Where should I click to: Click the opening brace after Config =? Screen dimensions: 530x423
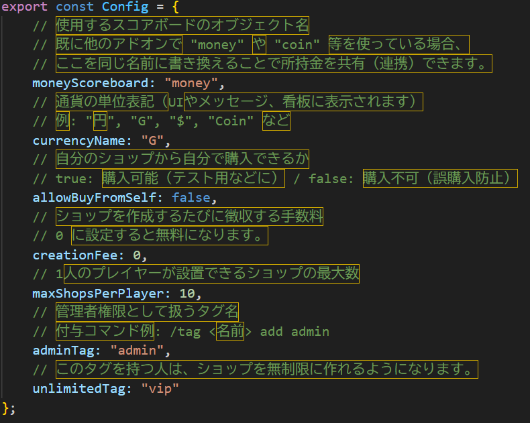pos(176,8)
